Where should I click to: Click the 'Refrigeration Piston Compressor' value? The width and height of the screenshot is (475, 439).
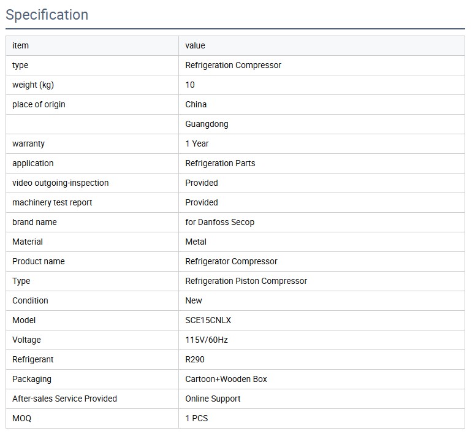point(246,281)
